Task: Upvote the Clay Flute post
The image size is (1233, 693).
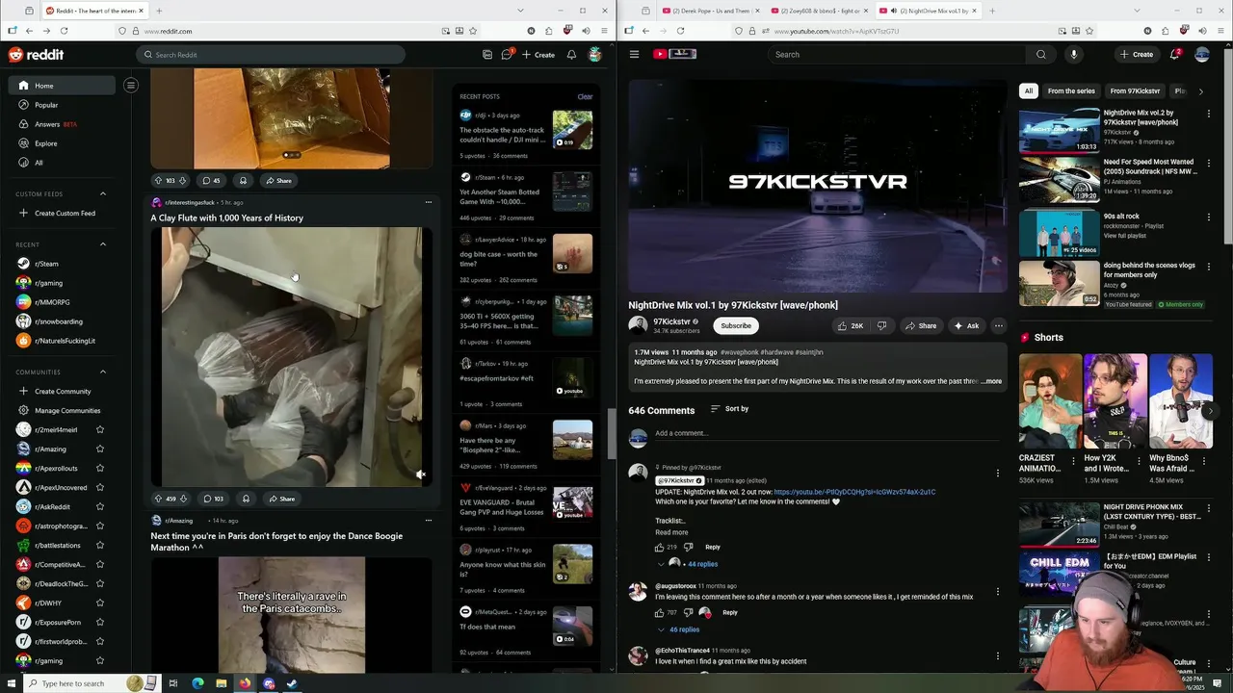Action: 158,499
